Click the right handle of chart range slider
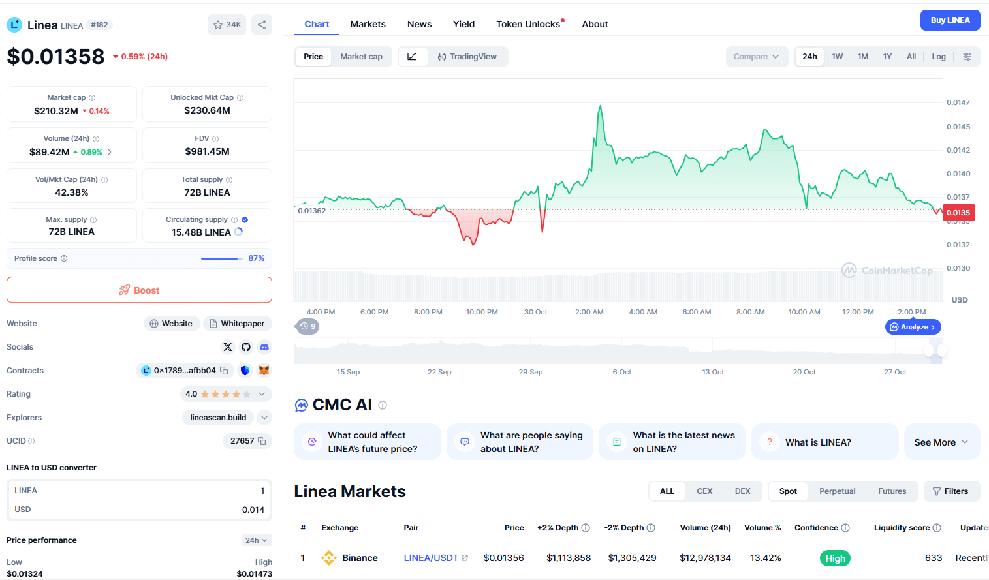Viewport: 989px width, 580px height. pos(941,350)
